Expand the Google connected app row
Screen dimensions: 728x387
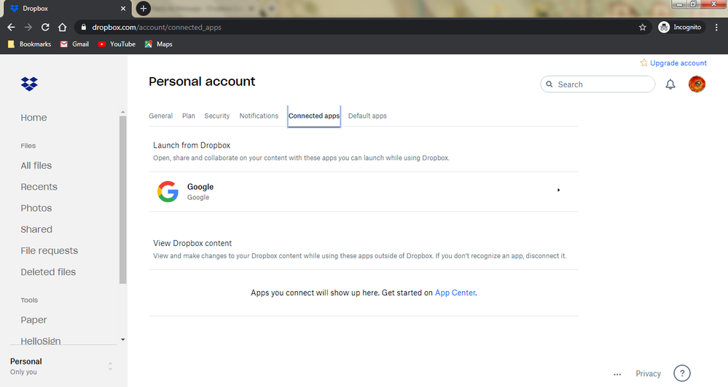pos(558,190)
